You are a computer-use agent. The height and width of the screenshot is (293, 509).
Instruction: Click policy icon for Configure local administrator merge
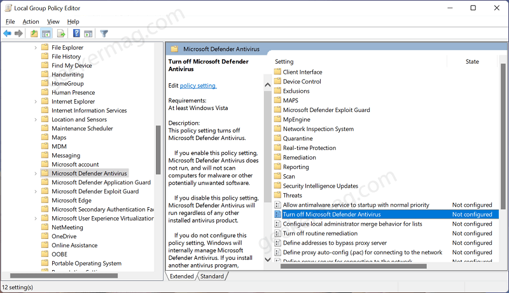coord(277,224)
